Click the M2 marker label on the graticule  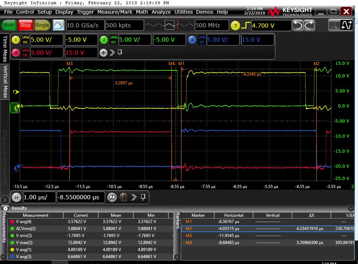tap(316, 64)
